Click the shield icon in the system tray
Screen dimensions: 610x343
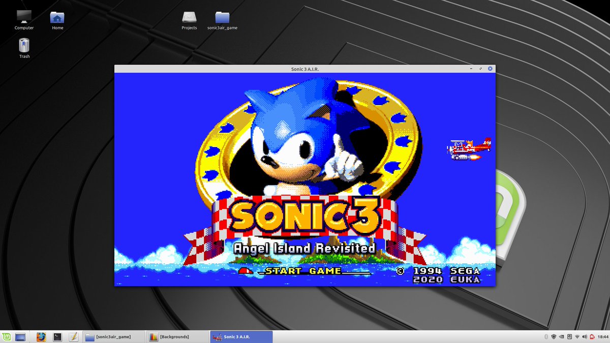(554, 336)
